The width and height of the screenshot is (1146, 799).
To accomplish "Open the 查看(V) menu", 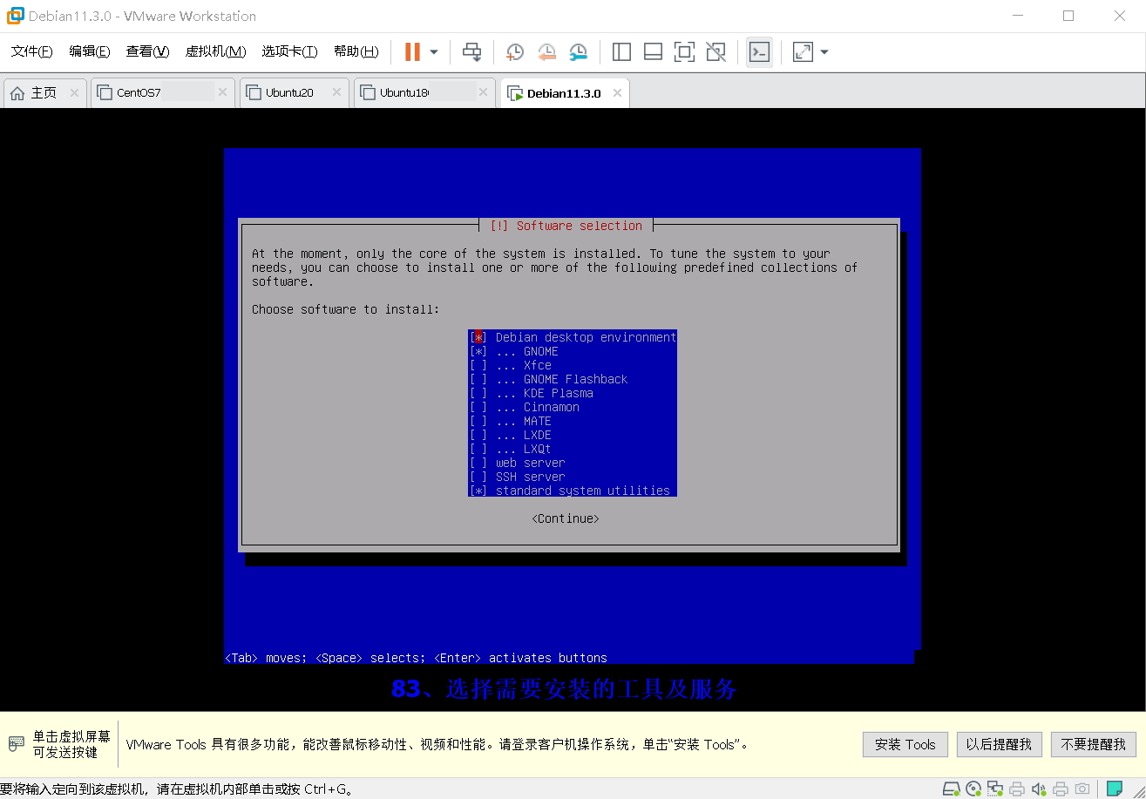I will point(147,51).
